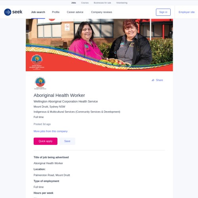Screen dimensions: 198x198
Task: Open Businesses for sale link
Action: point(102,3)
